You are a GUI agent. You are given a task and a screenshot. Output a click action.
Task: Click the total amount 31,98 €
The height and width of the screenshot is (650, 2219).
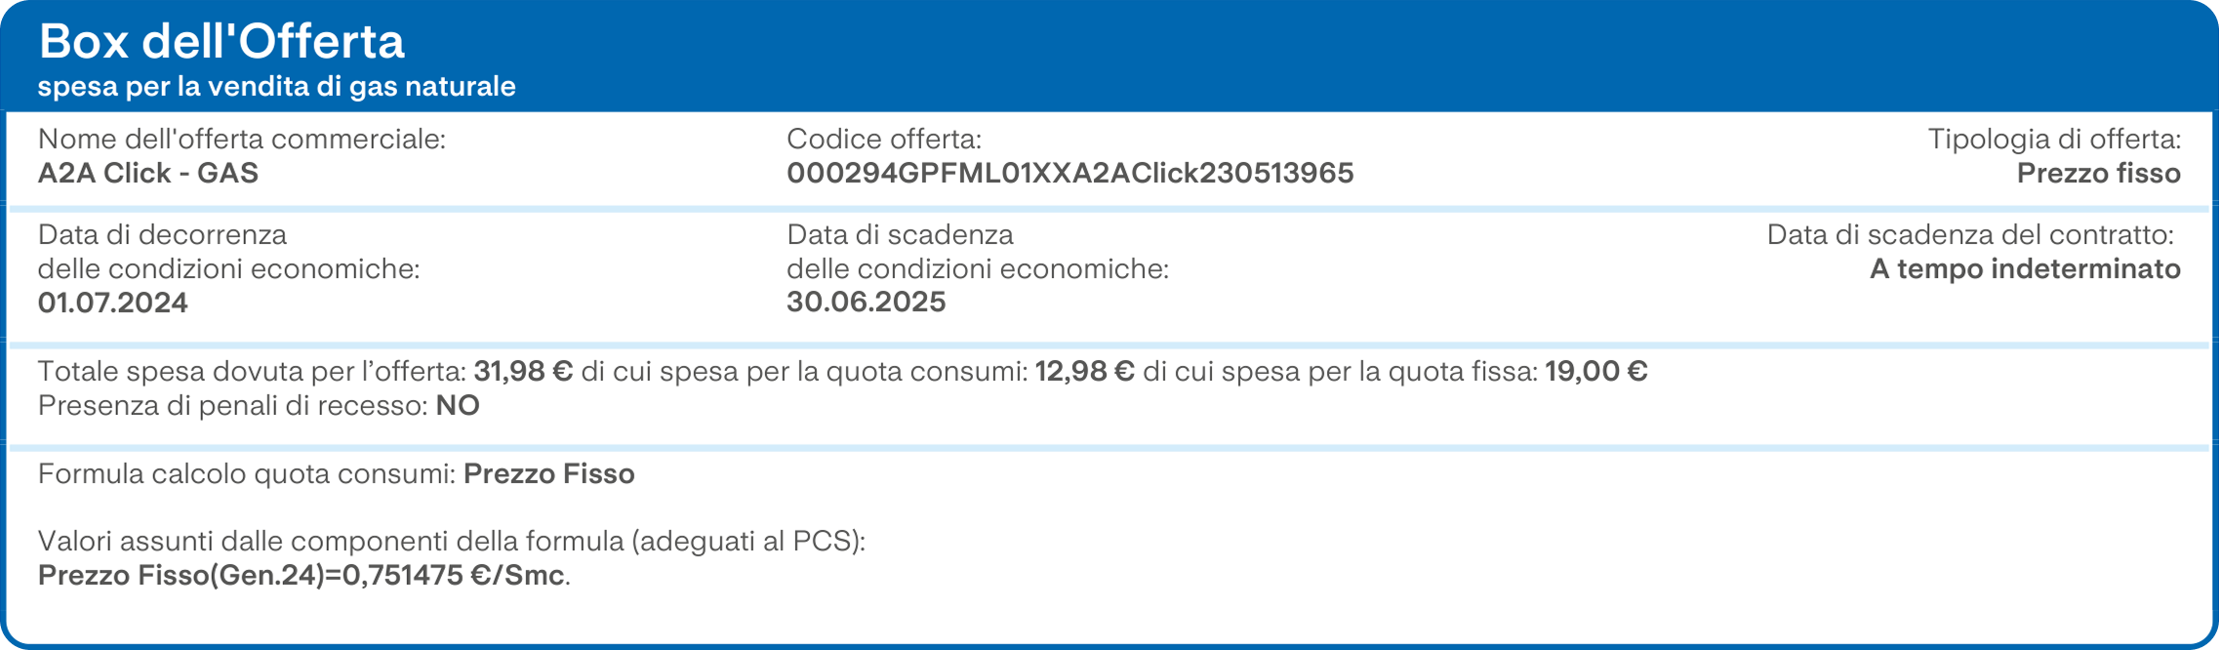pyautogui.click(x=523, y=371)
